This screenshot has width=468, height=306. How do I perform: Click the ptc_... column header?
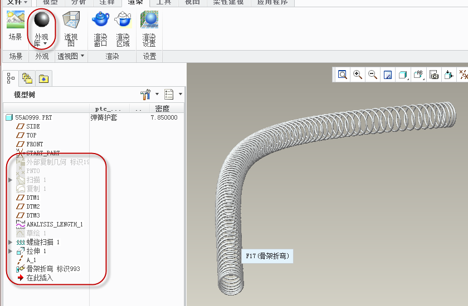[108, 108]
